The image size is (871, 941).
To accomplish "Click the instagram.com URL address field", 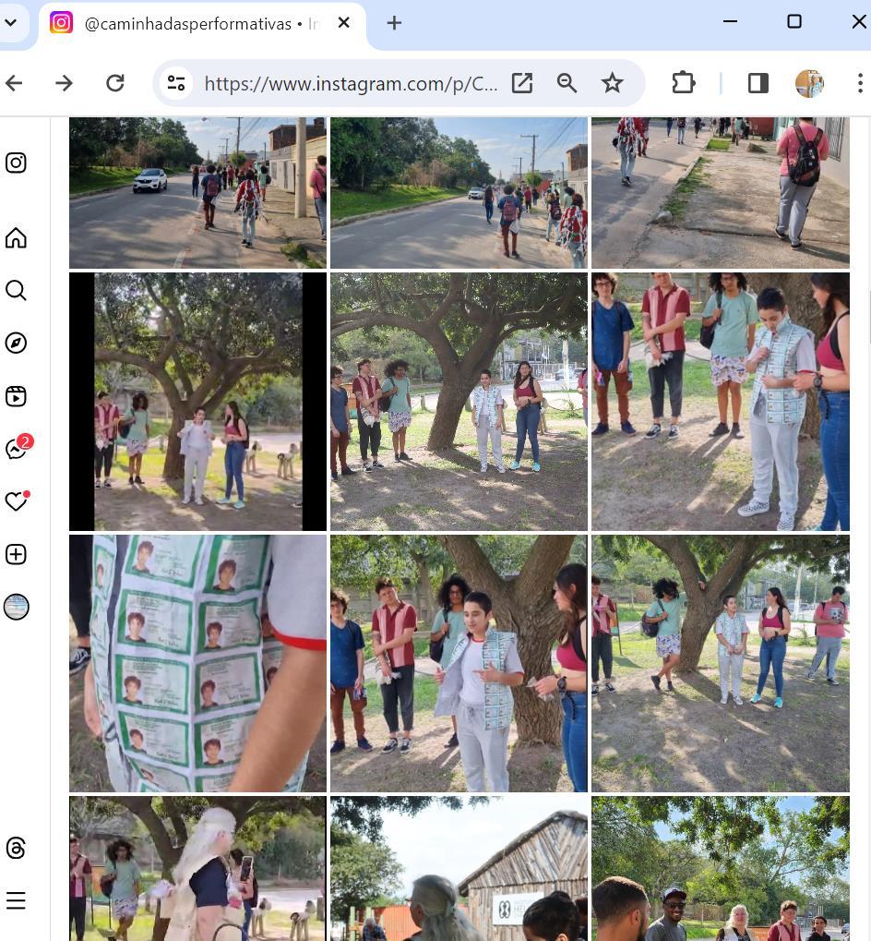I will pyautogui.click(x=351, y=83).
